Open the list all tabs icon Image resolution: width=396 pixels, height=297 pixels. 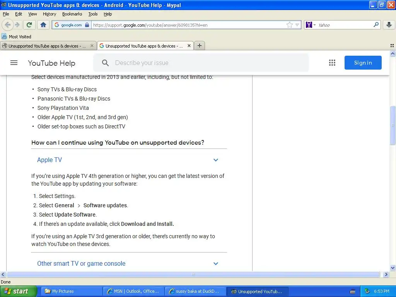pyautogui.click(x=392, y=46)
